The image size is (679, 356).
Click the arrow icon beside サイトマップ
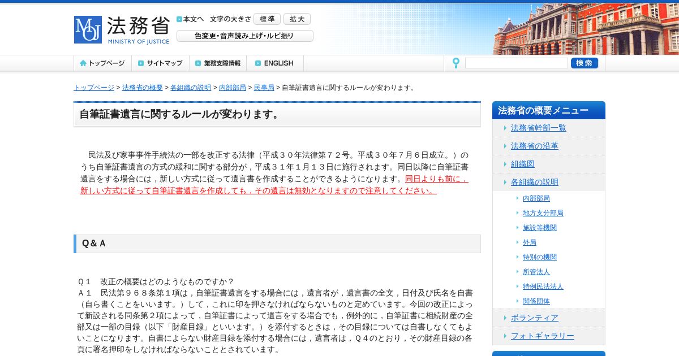141,63
